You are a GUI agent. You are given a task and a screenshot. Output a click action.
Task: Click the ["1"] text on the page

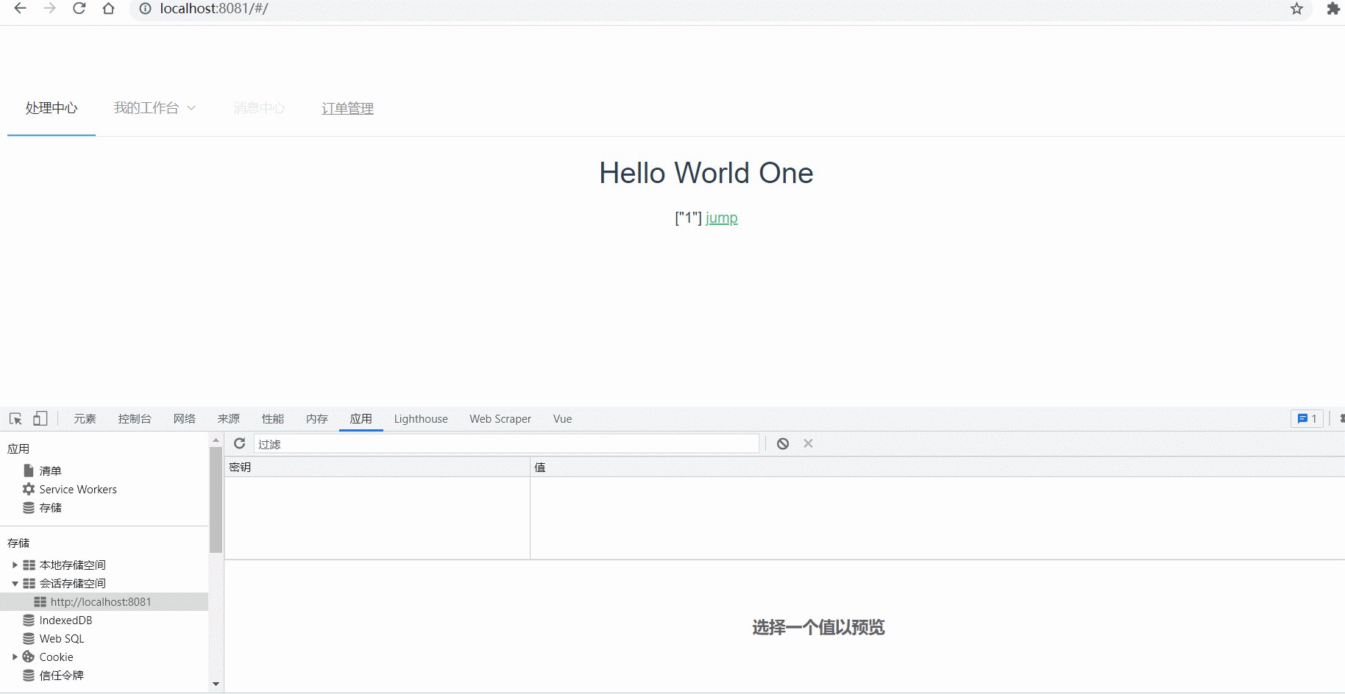(x=688, y=218)
